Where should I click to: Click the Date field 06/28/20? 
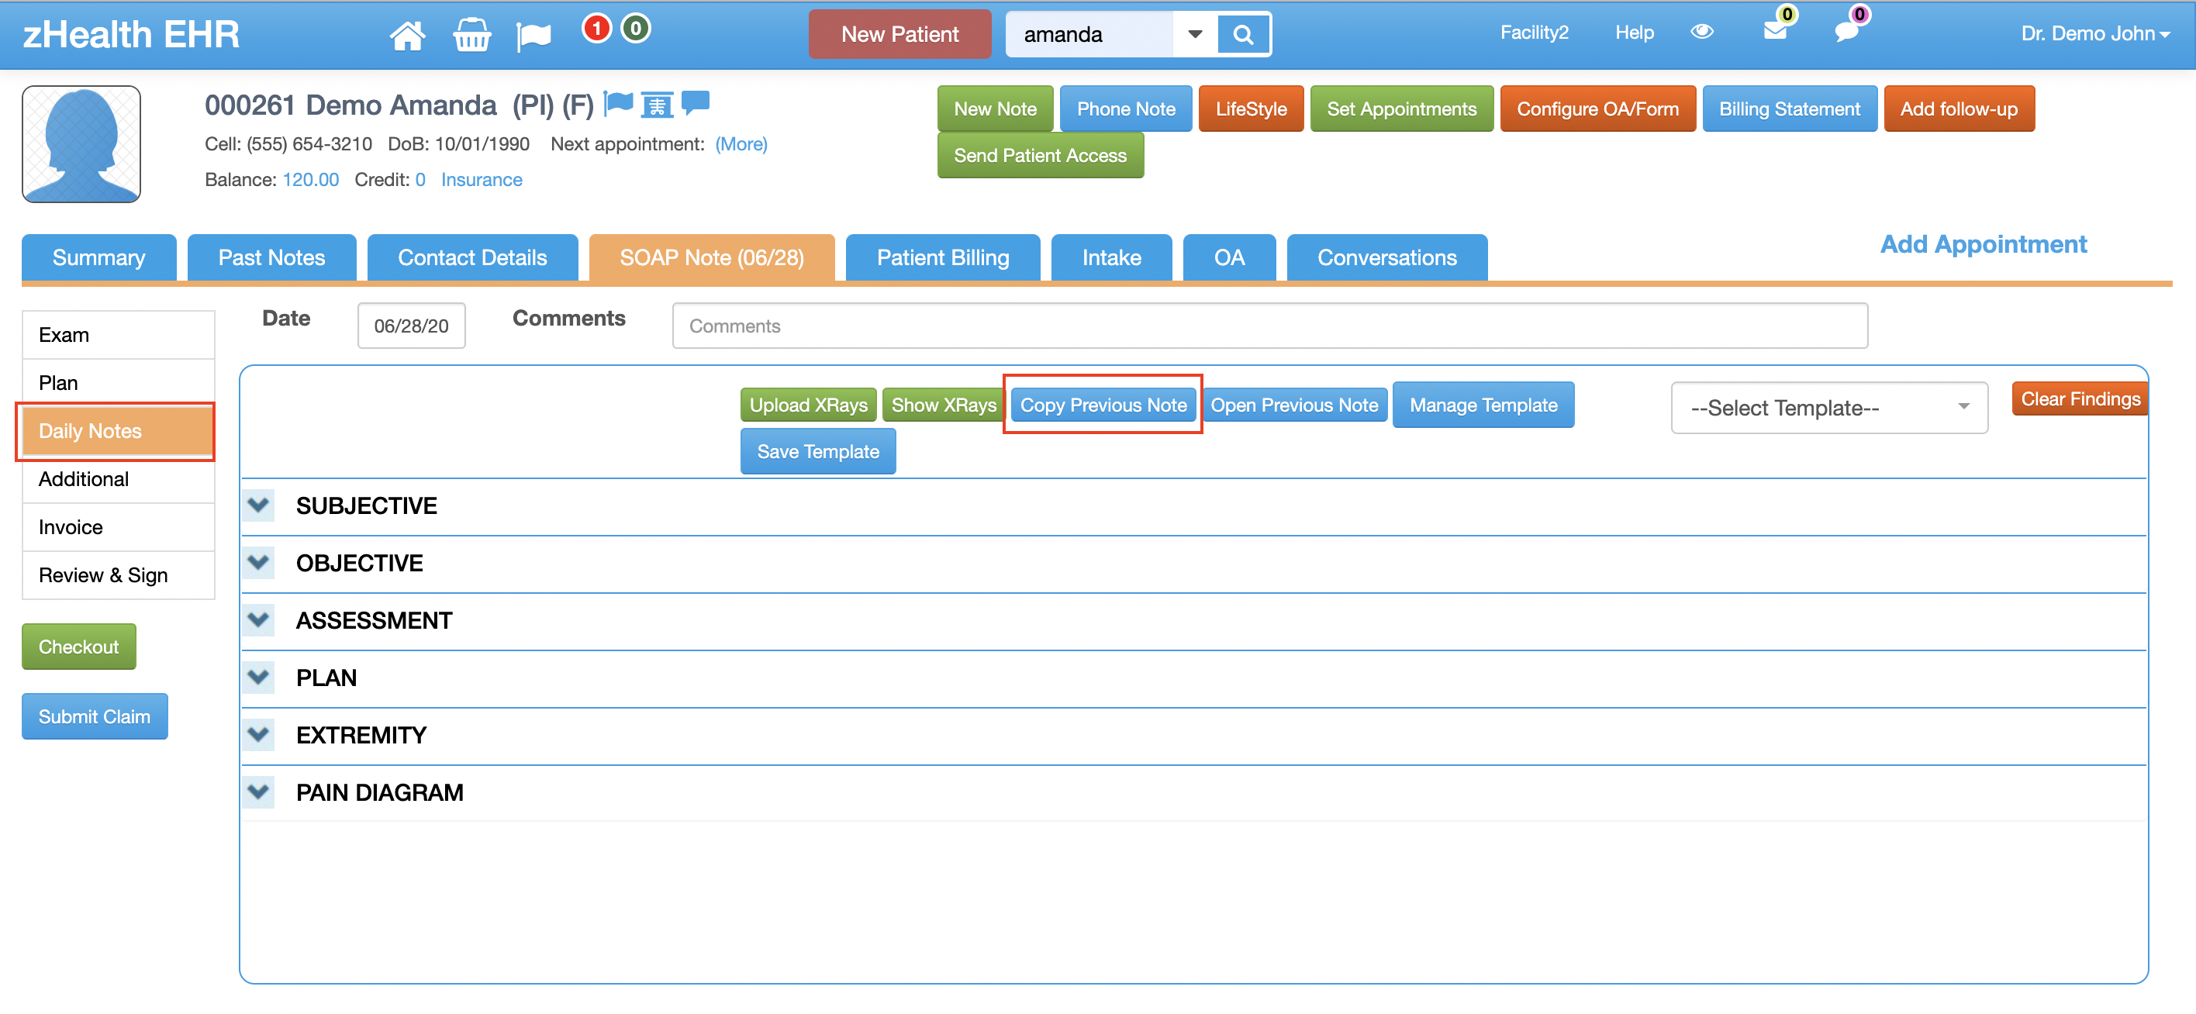[x=411, y=326]
